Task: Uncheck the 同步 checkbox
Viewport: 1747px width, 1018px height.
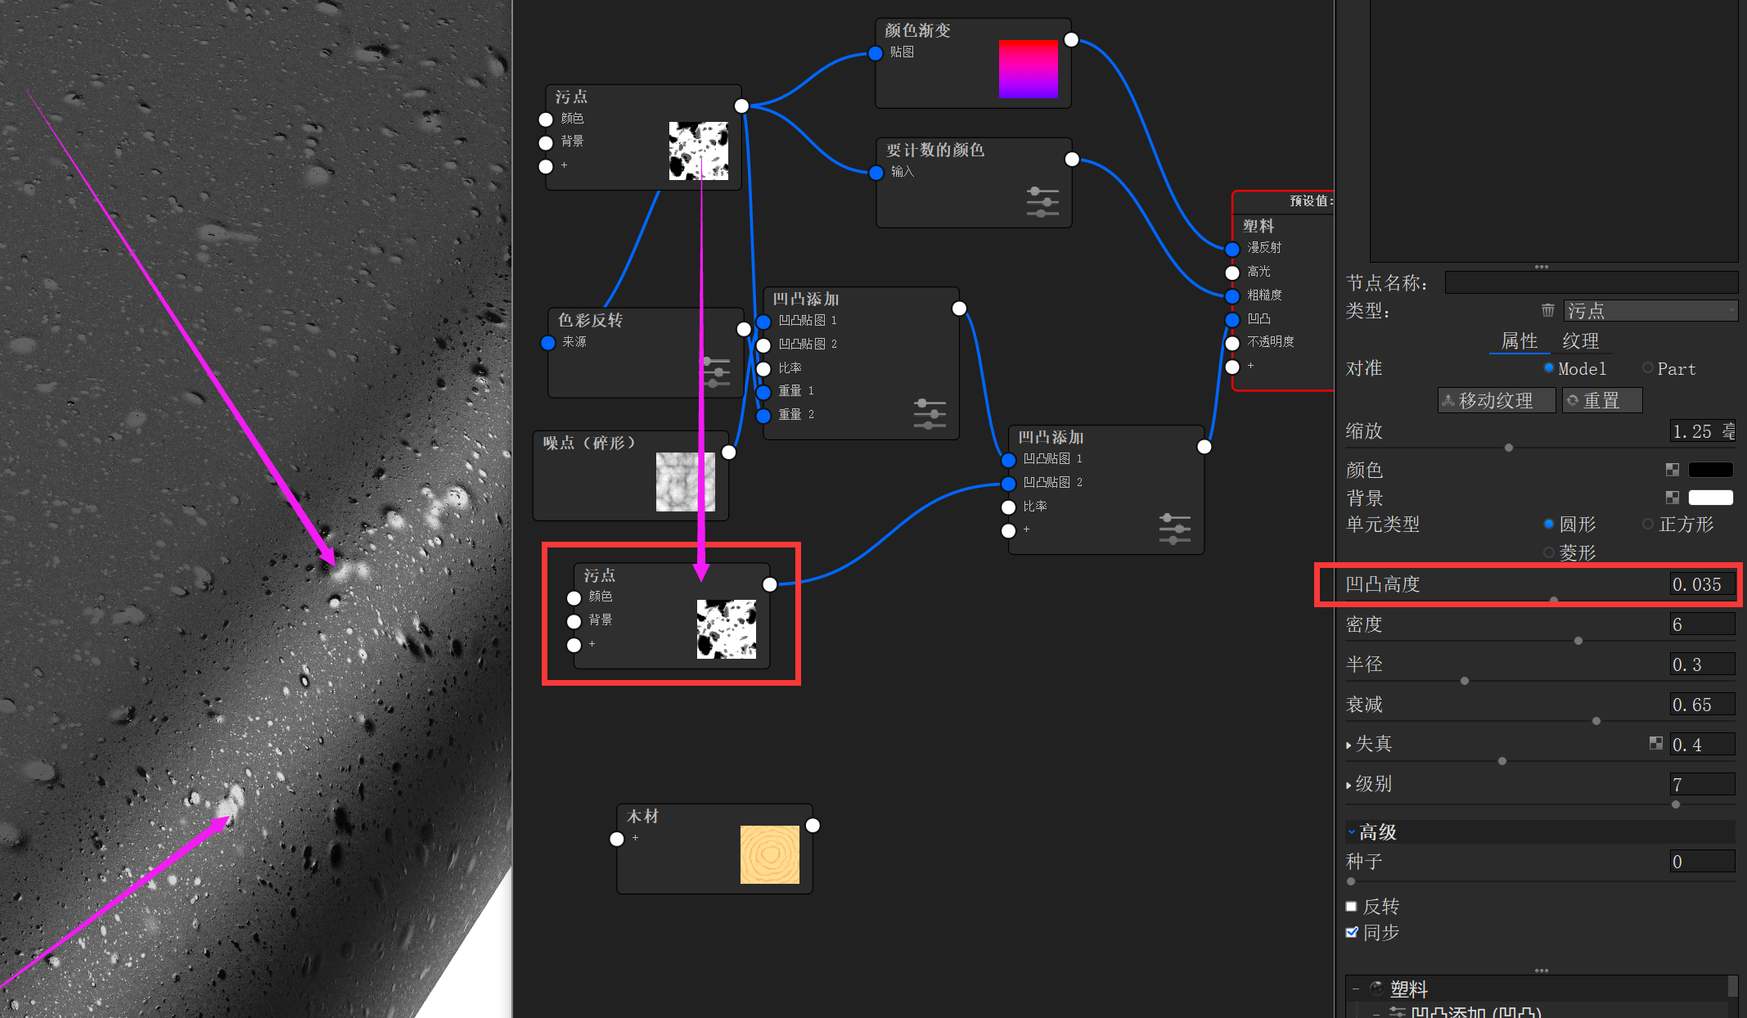Action: click(1352, 932)
